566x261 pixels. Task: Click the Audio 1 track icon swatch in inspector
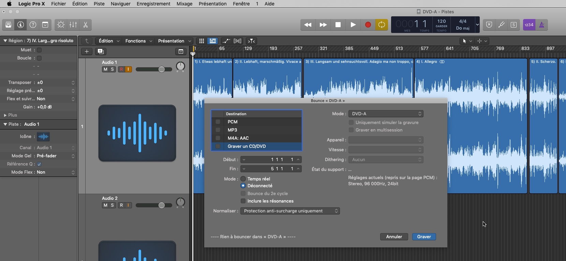[x=43, y=137]
